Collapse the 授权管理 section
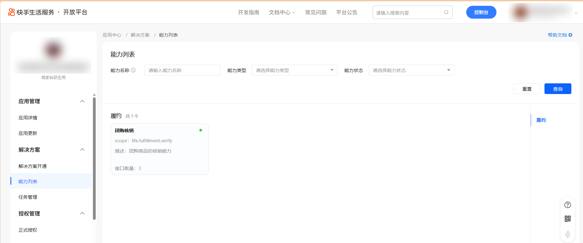 pyautogui.click(x=82, y=213)
